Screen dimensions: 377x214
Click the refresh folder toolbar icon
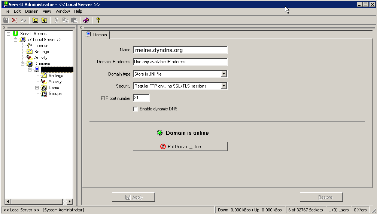44,21
